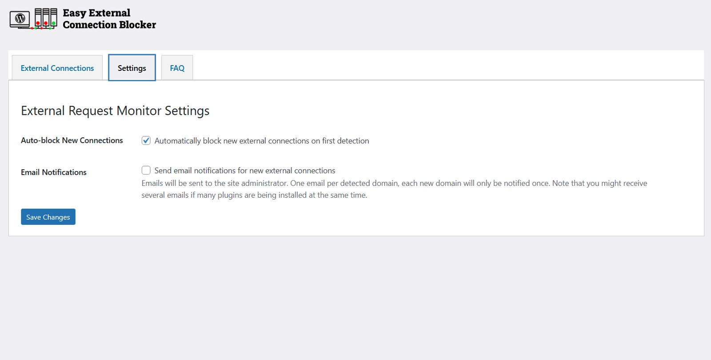711x360 pixels.
Task: Click the 'Automatically block new external connections' label
Action: (x=261, y=141)
